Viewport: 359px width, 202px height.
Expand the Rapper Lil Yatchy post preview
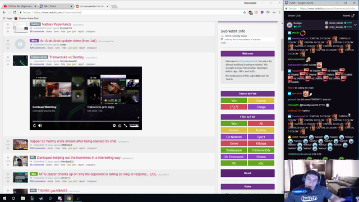pyautogui.click(x=31, y=145)
